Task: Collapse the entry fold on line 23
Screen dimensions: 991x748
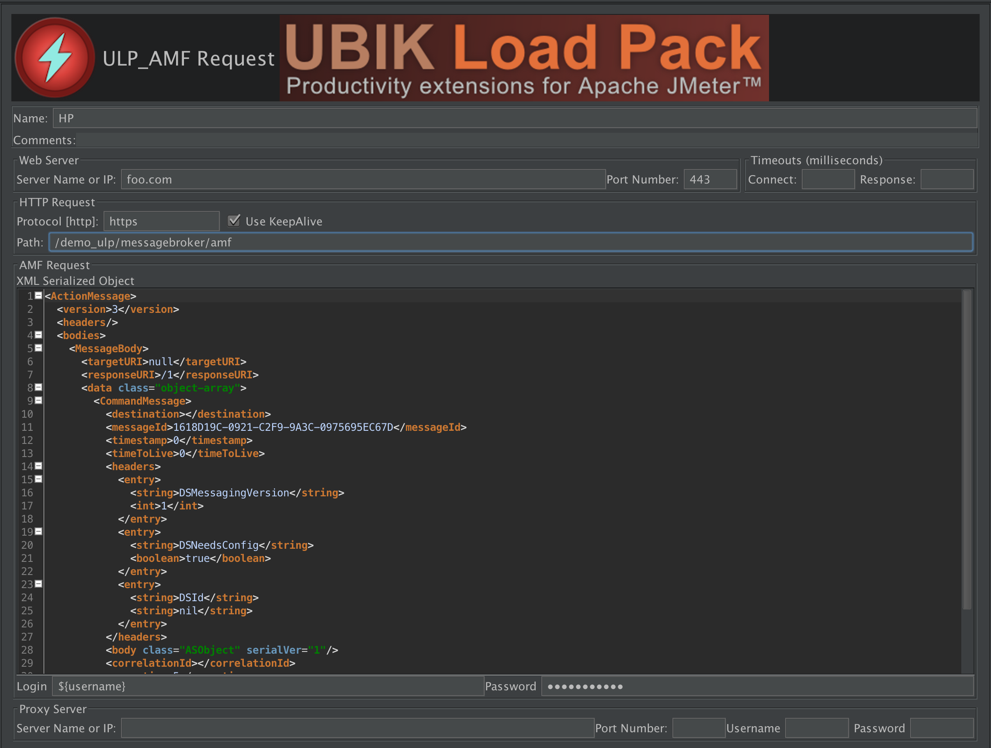Action: point(38,584)
